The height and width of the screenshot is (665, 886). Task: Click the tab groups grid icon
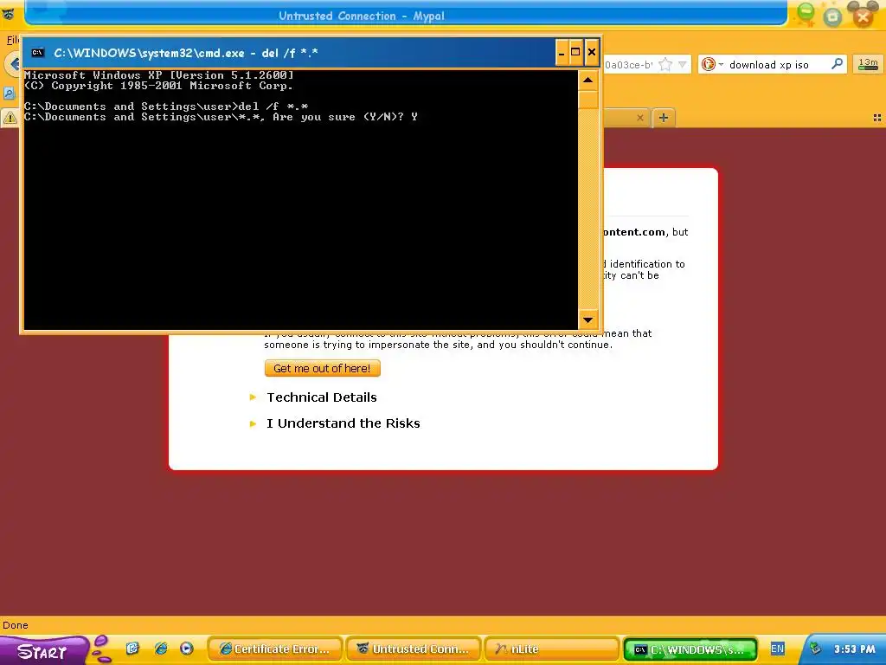click(x=877, y=118)
